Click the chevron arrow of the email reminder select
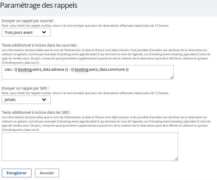217x180 pixels. pos(44,32)
